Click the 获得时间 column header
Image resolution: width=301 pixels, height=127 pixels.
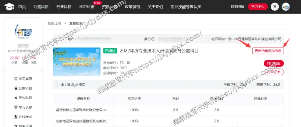[260, 99]
